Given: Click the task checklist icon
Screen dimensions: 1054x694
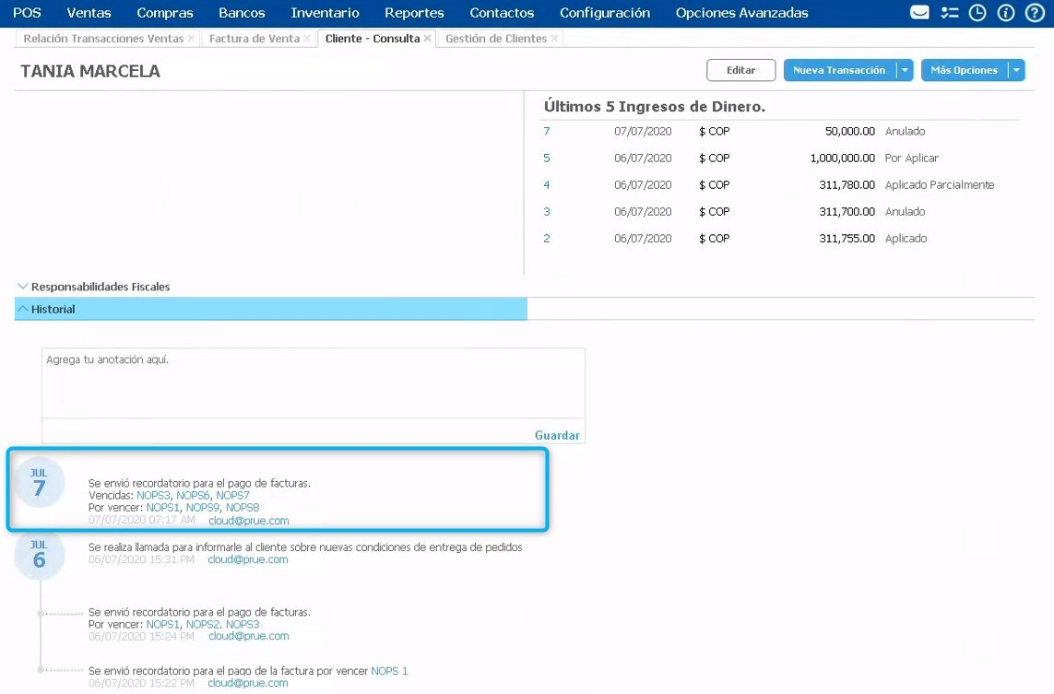Looking at the screenshot, I should click(949, 13).
